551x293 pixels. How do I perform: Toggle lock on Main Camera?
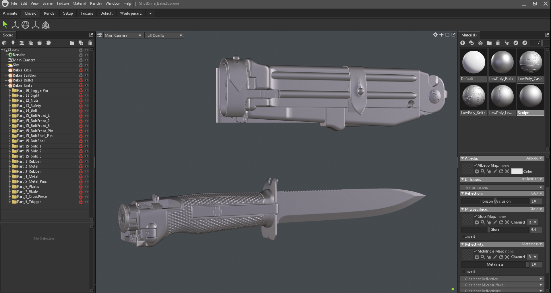click(81, 60)
